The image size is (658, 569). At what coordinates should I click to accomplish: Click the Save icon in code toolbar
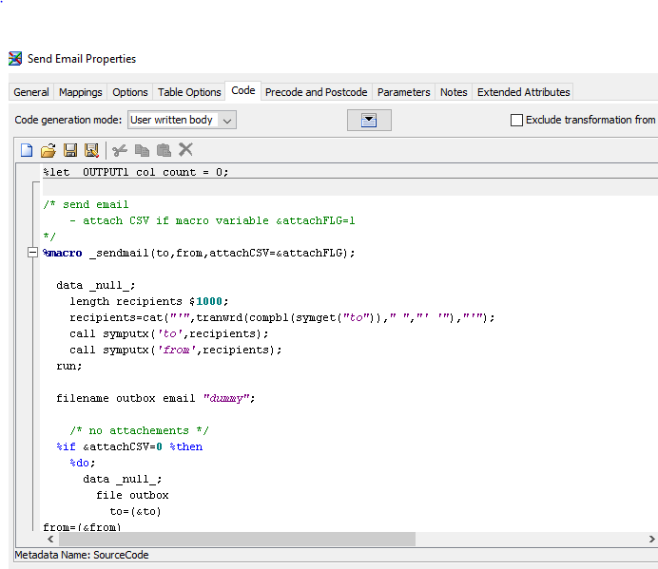(x=70, y=150)
